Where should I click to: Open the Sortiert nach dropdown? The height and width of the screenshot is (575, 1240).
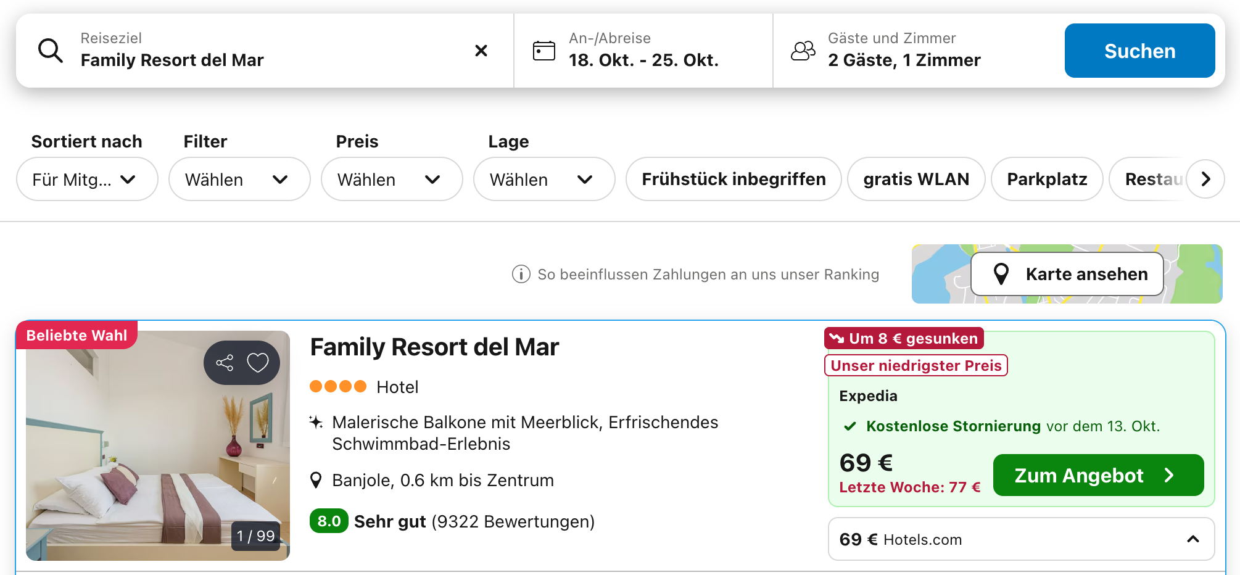point(87,179)
